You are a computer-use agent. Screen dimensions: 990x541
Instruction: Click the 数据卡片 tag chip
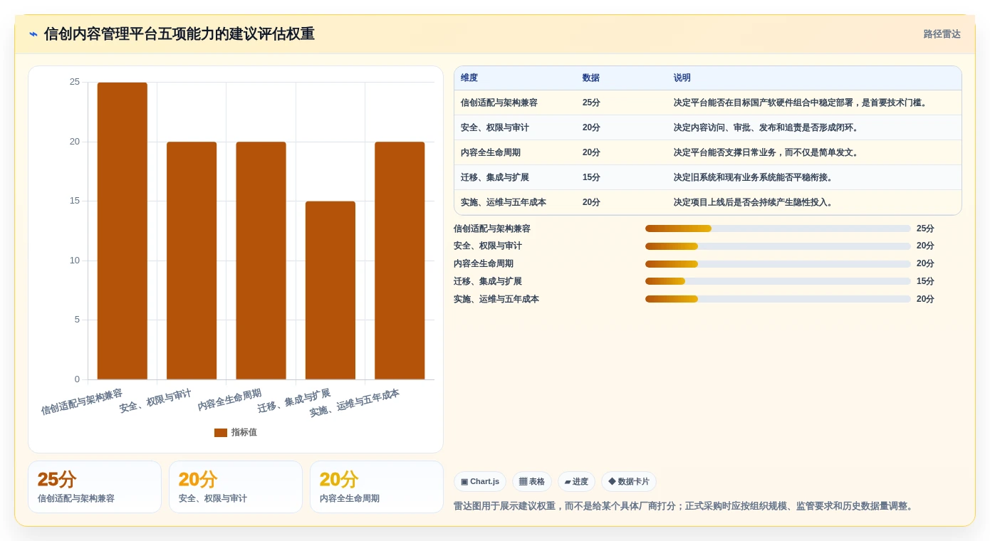[629, 482]
